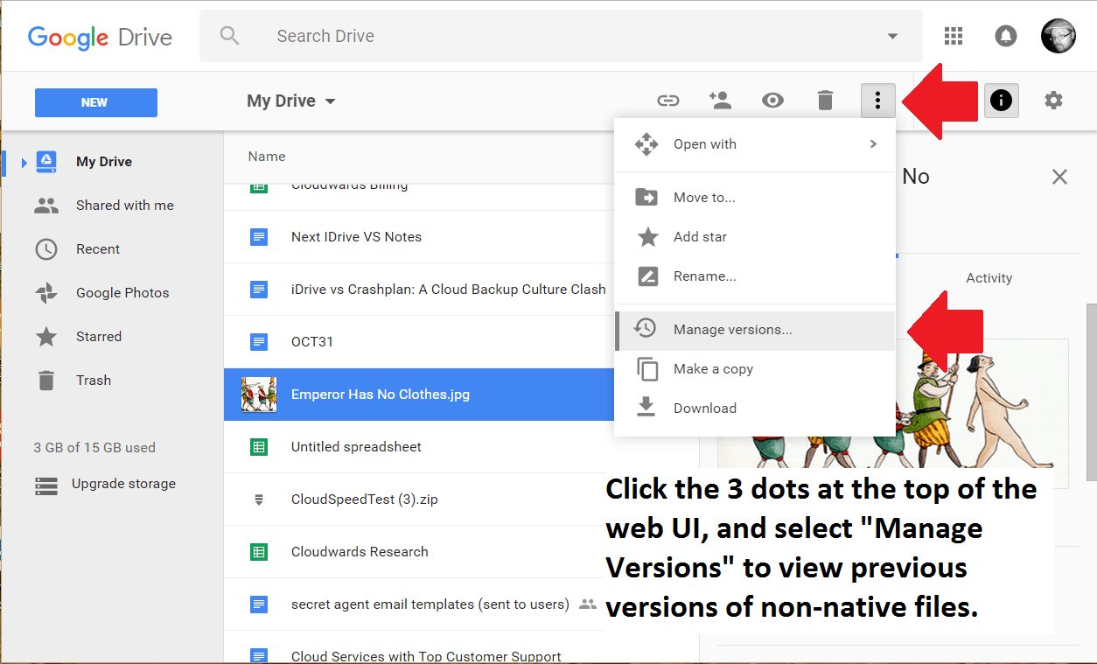
Task: Click the storage servers icon
Action: click(46, 486)
